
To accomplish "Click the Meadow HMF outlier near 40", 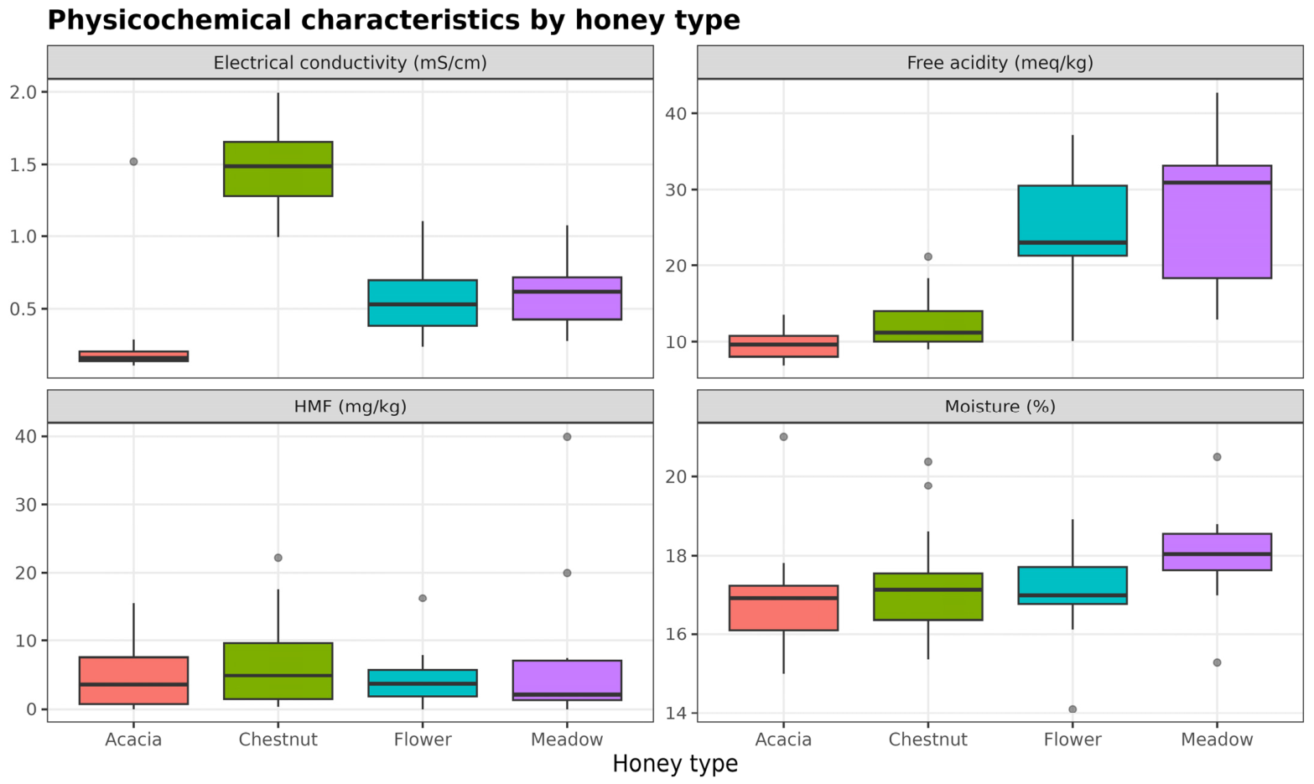I will click(x=567, y=437).
